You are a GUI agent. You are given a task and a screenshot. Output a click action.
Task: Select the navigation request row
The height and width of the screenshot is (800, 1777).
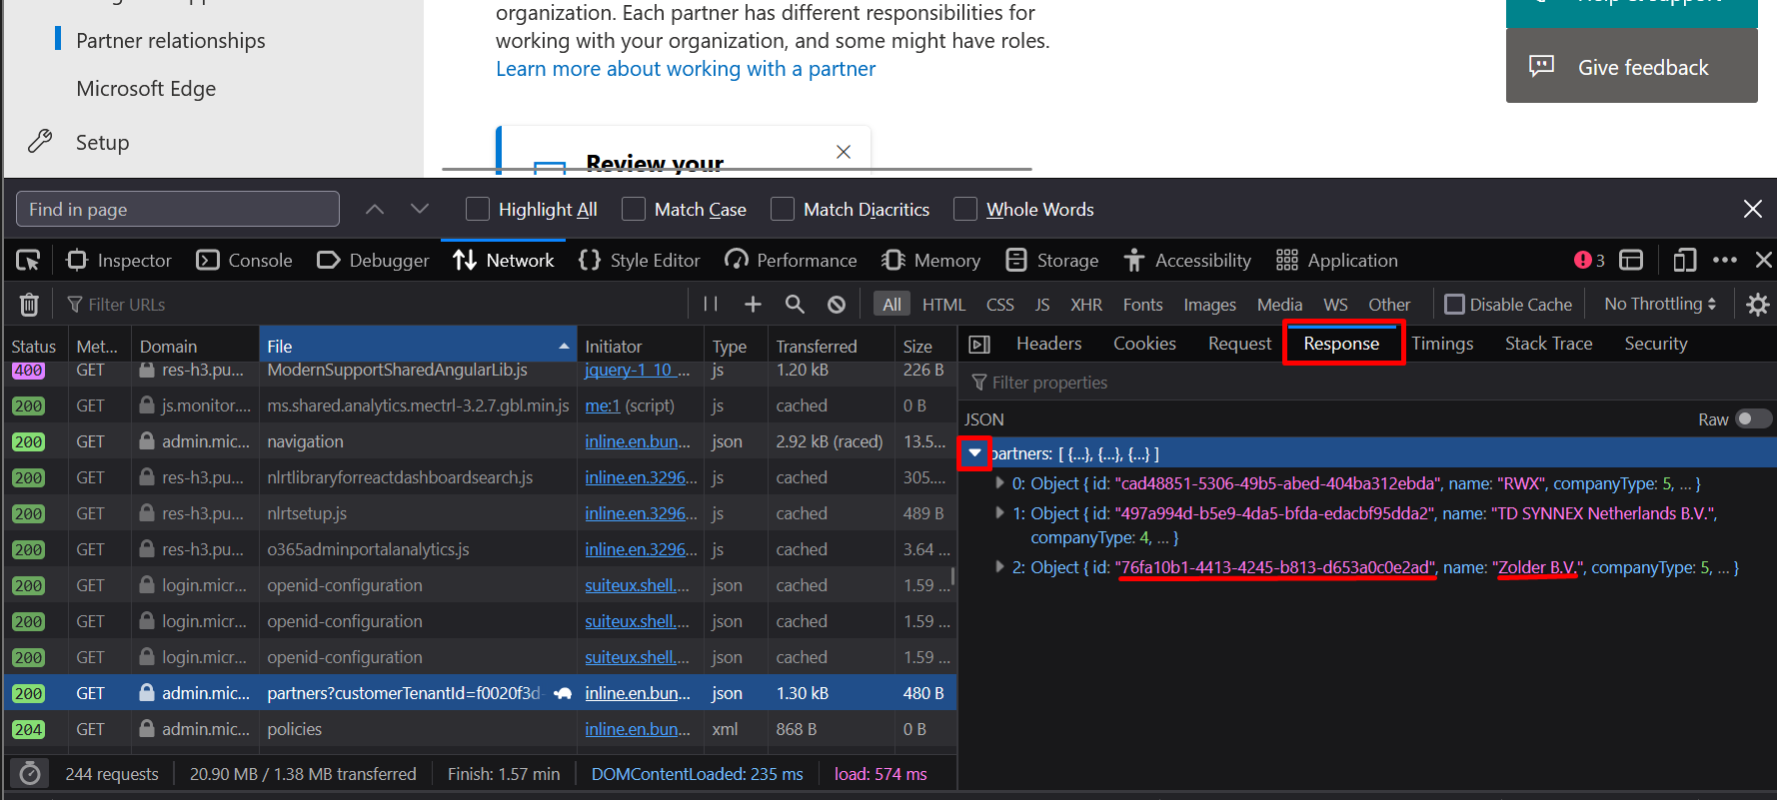point(481,441)
